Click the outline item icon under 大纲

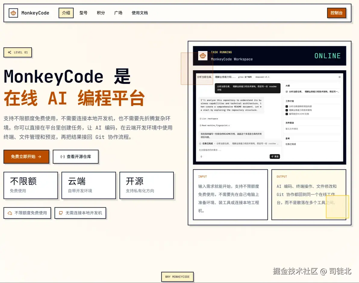click(287, 92)
